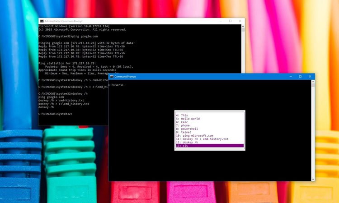Maximize the front Command Prompt window
This screenshot has height=203, width=339.
[x=300, y=77]
